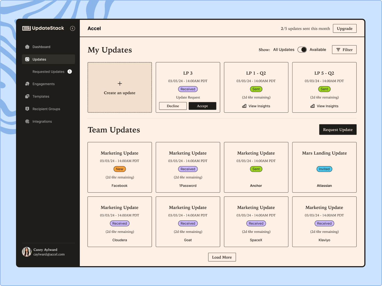Click the Request Update button
Viewport: 382px width, 286px height.
point(338,129)
